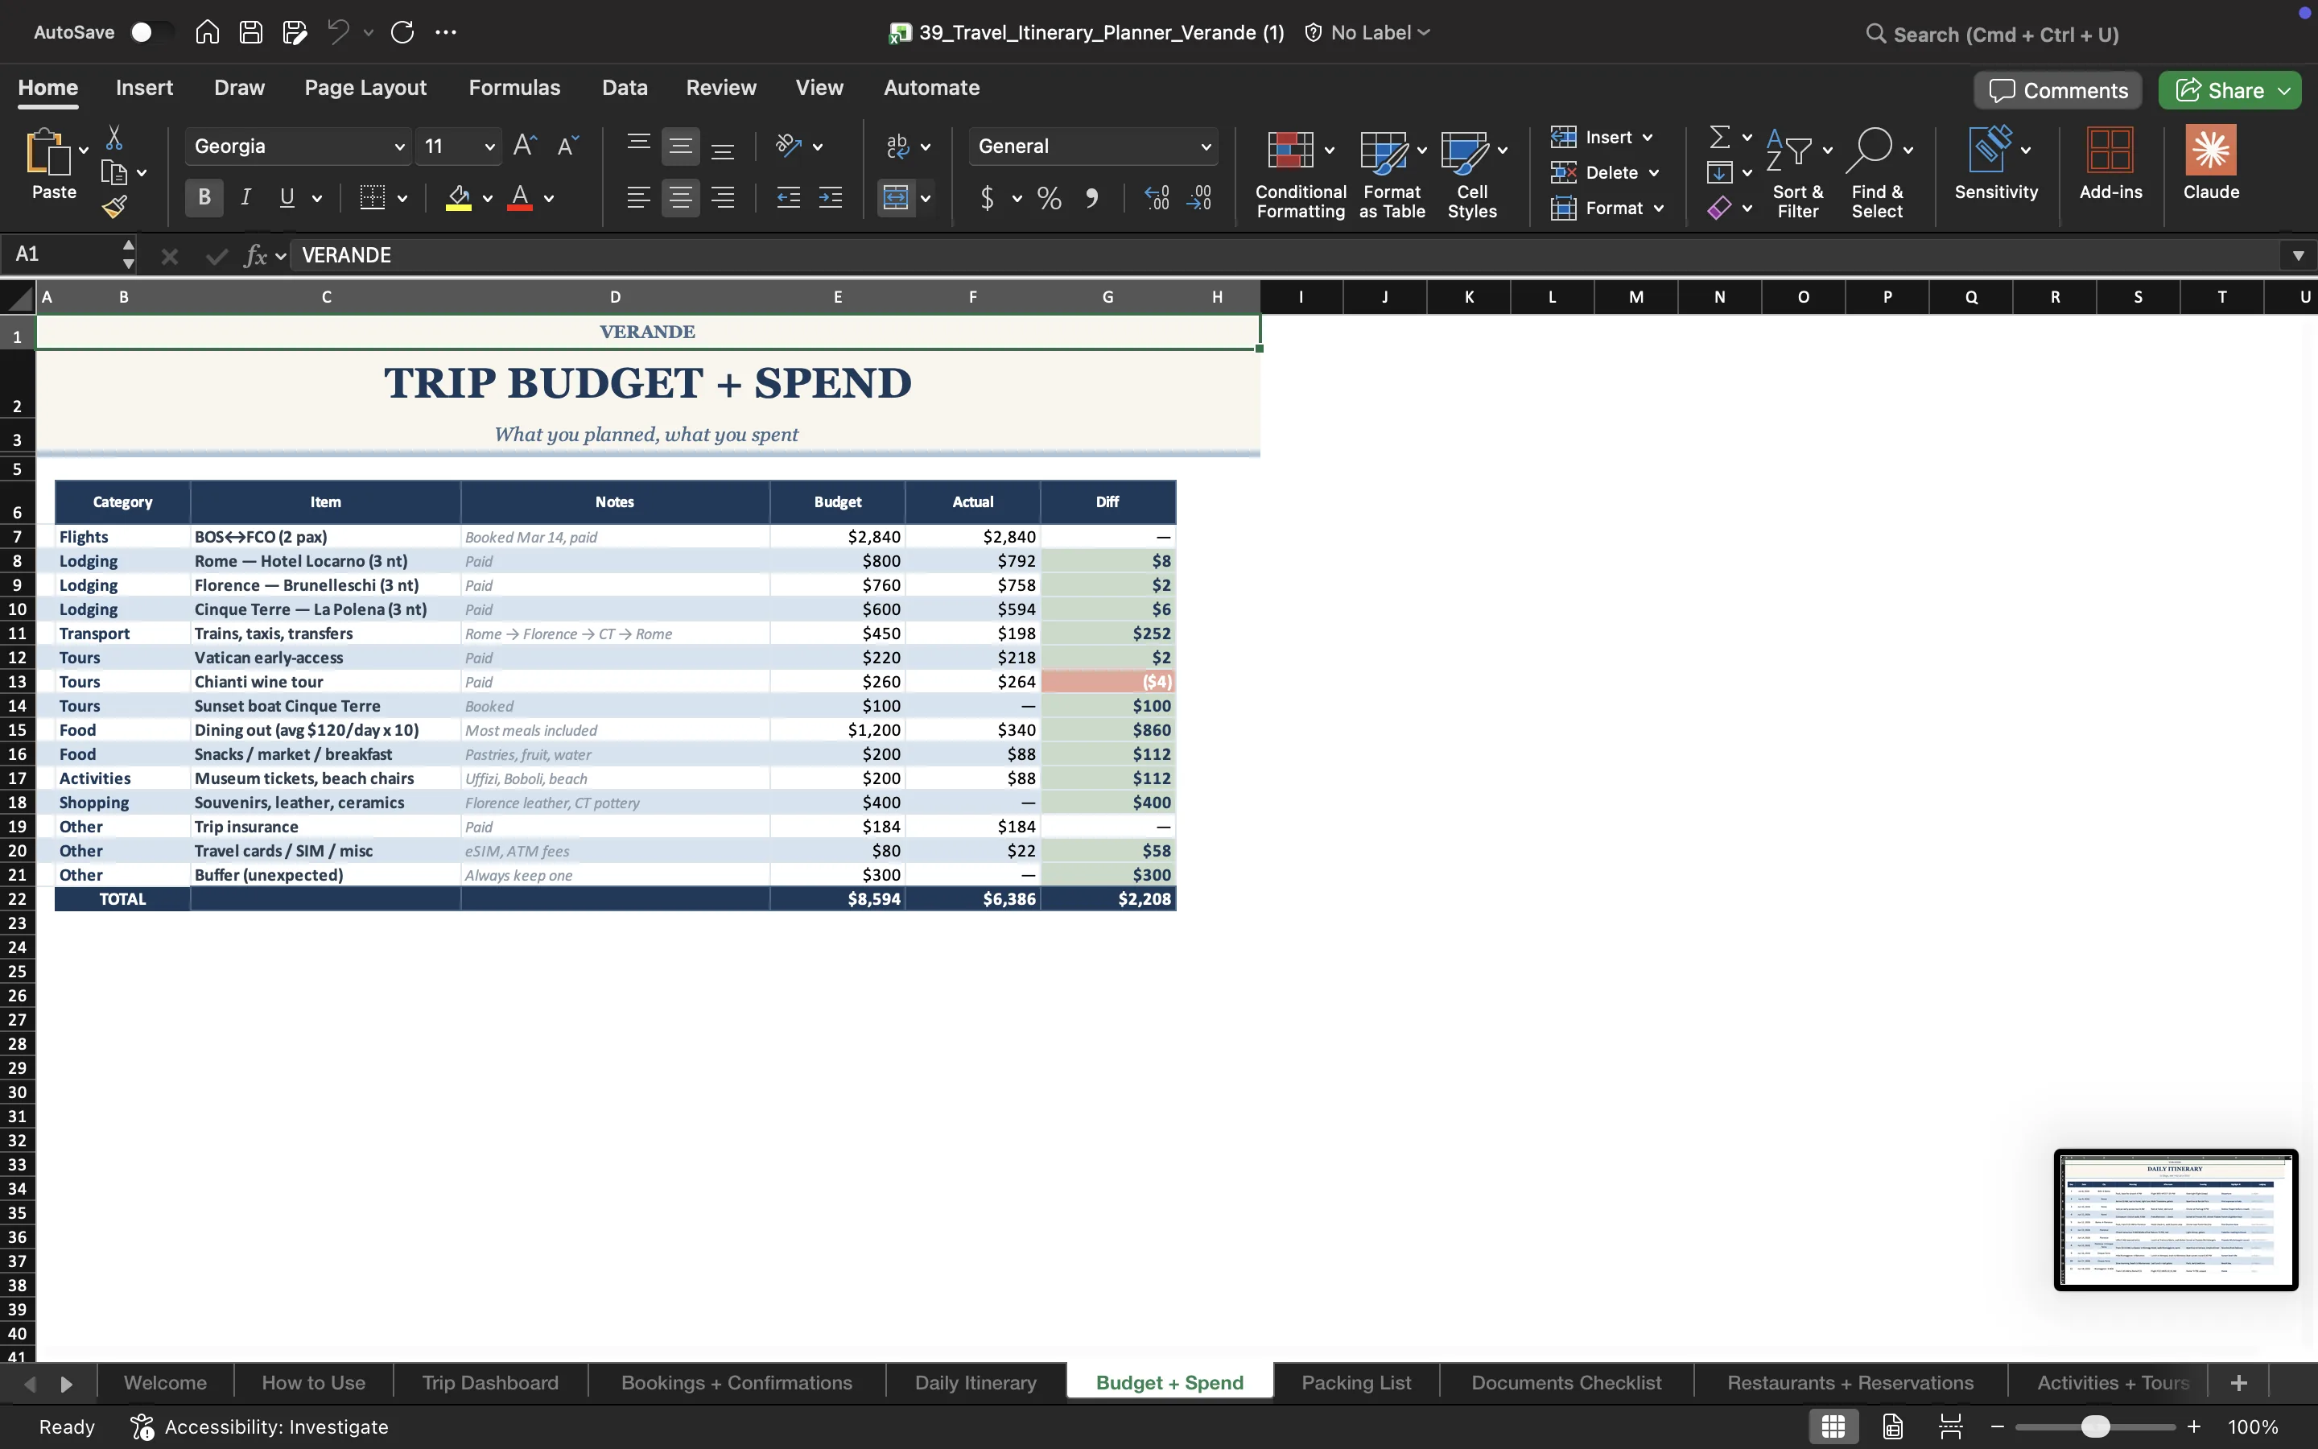Click the Daily Itinerary screenshot thumbnail

click(2176, 1220)
